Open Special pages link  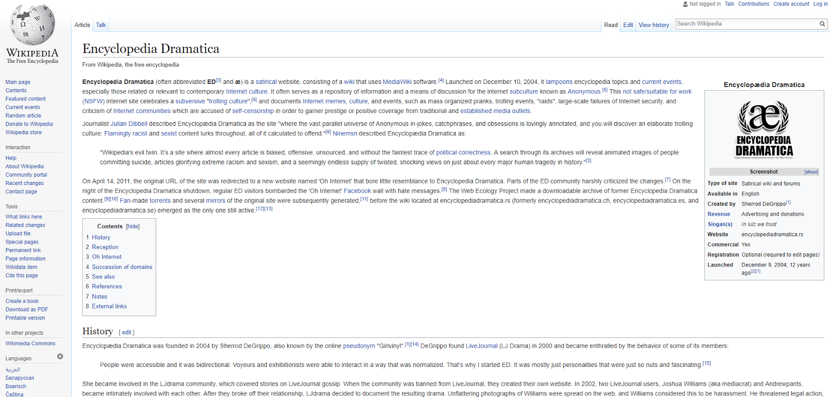22,242
